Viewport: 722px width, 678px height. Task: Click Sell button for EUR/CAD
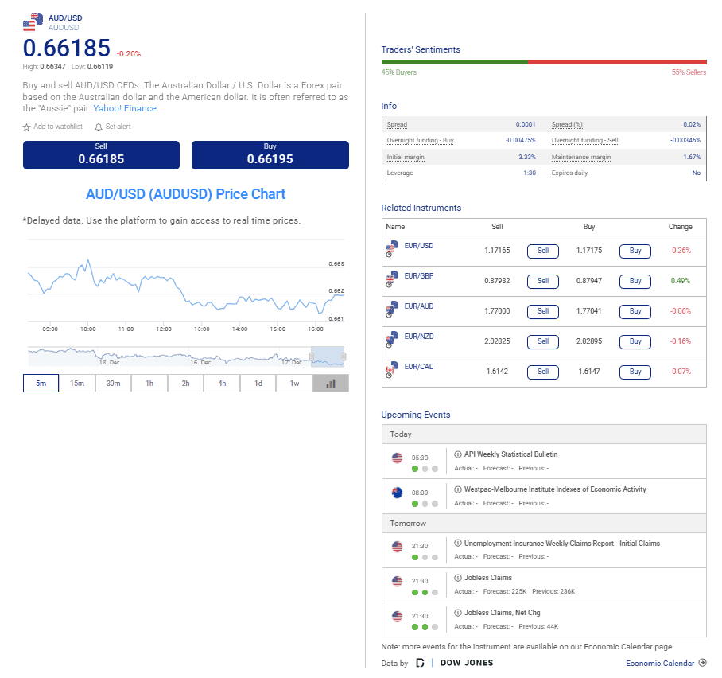[x=543, y=372]
